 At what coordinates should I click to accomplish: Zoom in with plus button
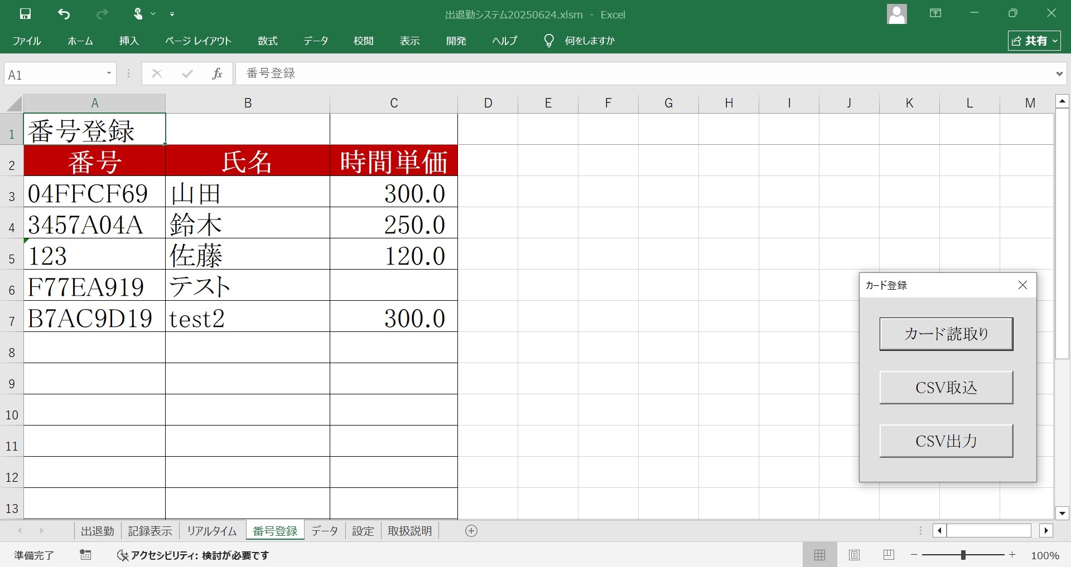point(1012,555)
